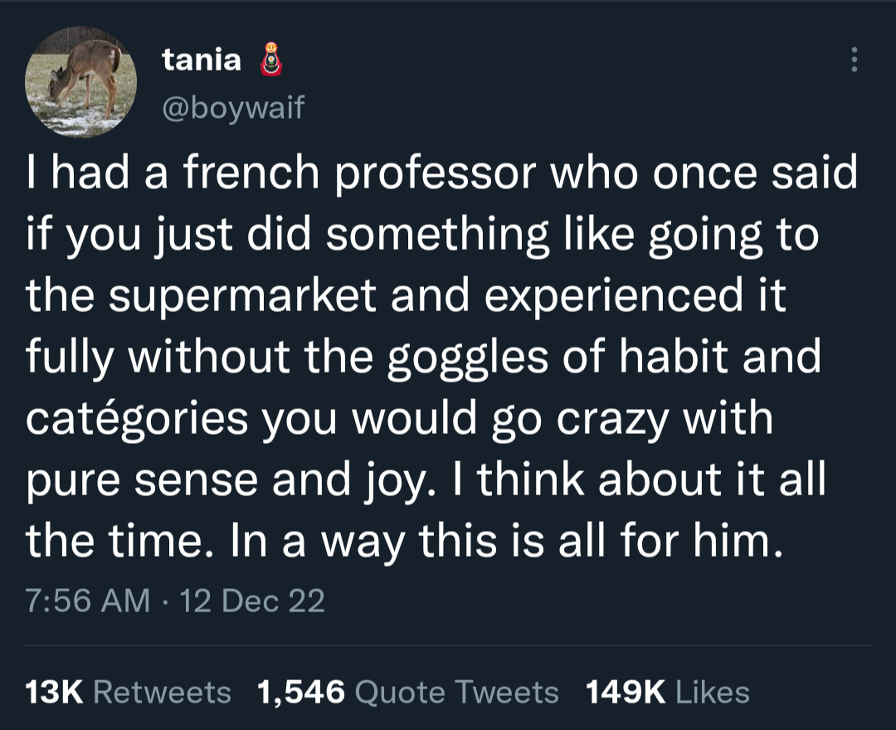Screen dimensions: 896x730
Task: Click the phrase pure sense and joy
Action: click(226, 481)
